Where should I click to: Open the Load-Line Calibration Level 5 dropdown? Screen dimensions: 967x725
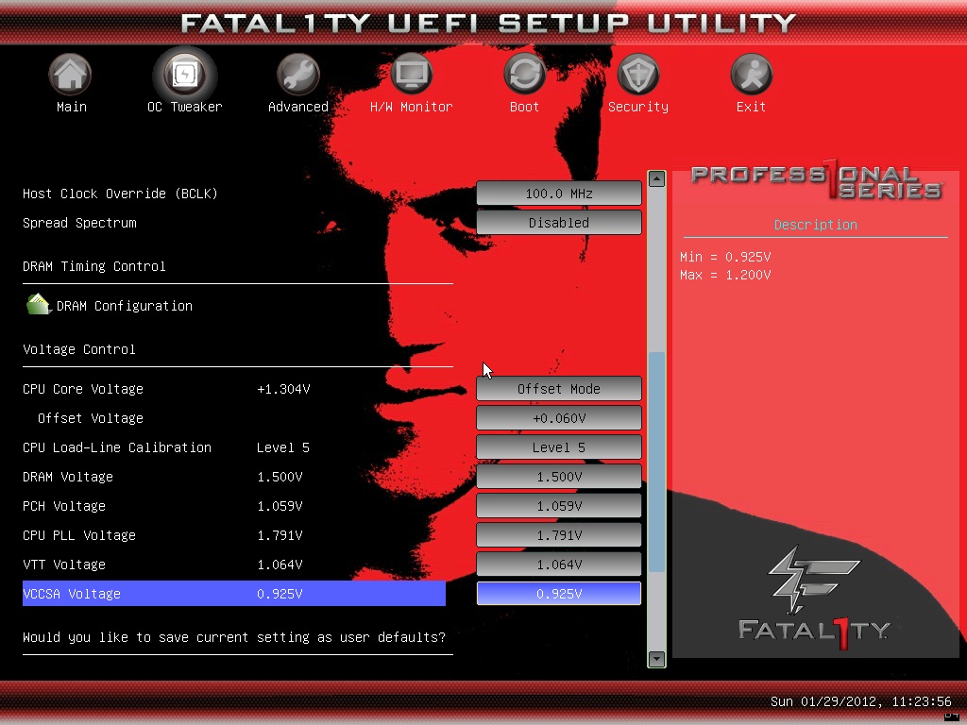pyautogui.click(x=559, y=447)
